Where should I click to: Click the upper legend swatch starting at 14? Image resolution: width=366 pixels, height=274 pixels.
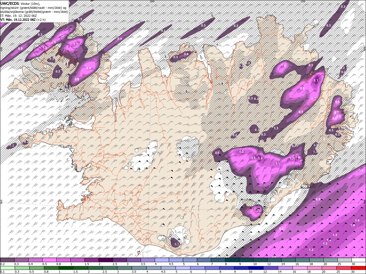pos(288,260)
